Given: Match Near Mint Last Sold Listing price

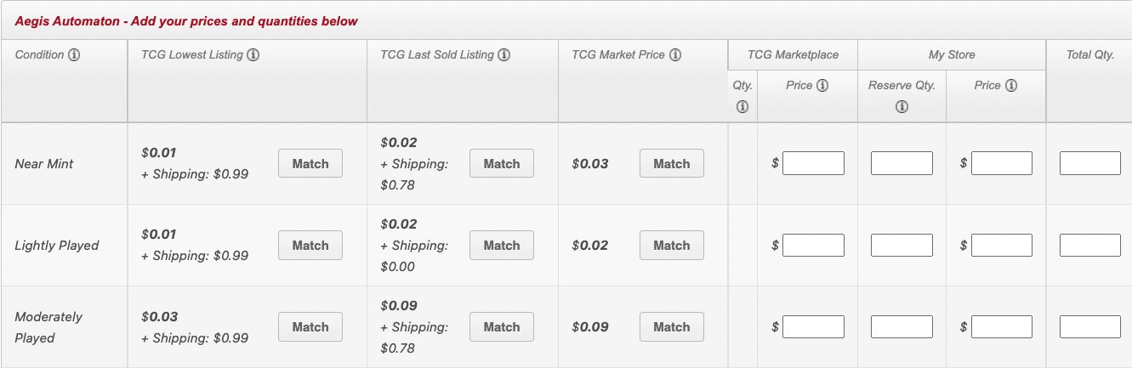Looking at the screenshot, I should click(502, 164).
